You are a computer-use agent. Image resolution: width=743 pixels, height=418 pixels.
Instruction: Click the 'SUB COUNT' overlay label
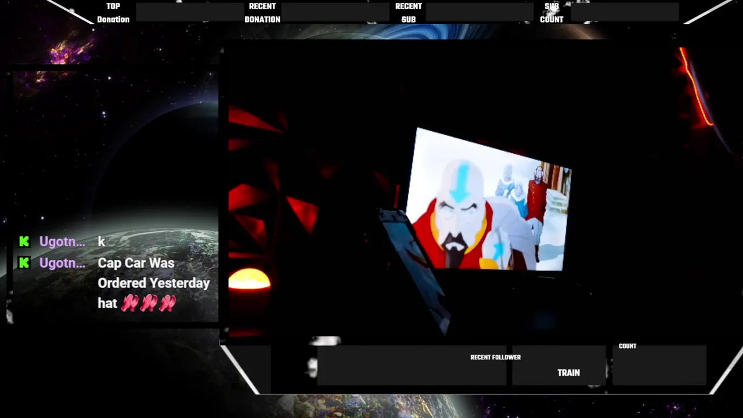(551, 13)
